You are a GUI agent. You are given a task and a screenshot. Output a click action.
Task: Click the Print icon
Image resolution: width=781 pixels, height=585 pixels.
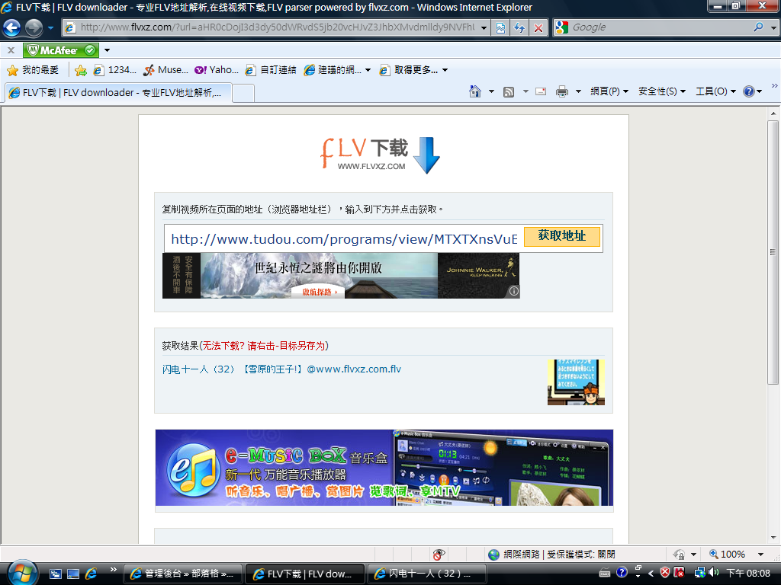coord(562,91)
